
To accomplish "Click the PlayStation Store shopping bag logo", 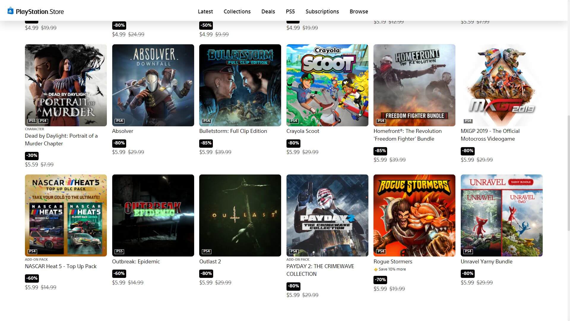I will click(x=10, y=11).
